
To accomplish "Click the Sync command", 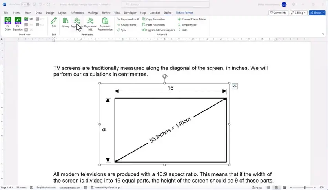I will pos(122,30).
